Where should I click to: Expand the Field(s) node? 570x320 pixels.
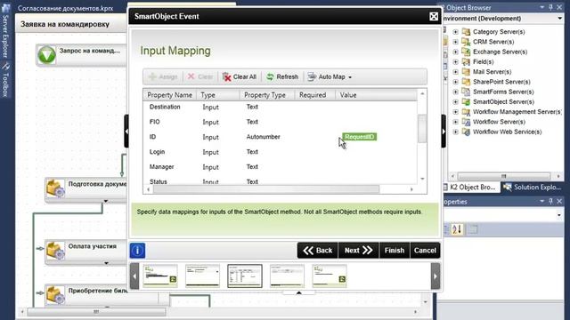(455, 61)
